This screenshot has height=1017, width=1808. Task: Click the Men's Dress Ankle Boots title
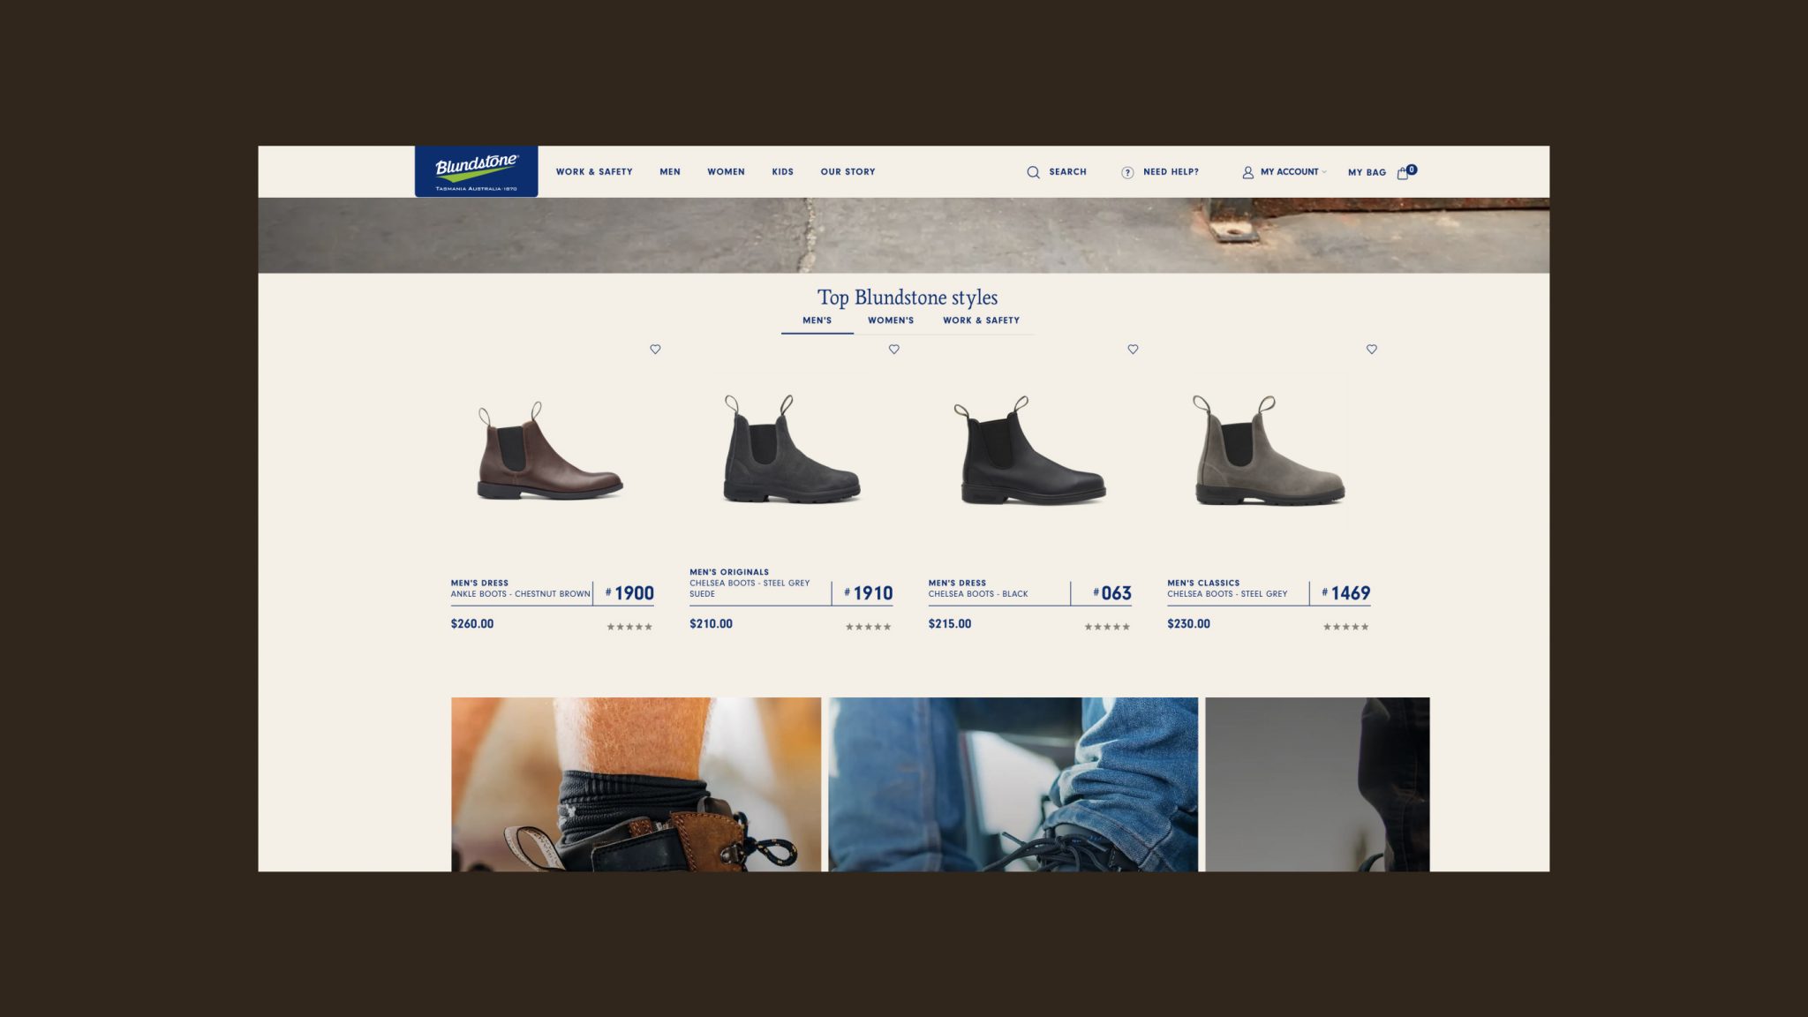tap(520, 589)
